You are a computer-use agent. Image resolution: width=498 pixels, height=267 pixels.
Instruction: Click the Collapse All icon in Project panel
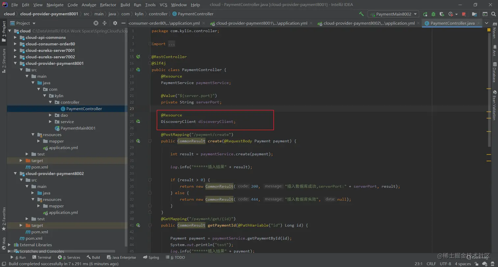(104, 23)
